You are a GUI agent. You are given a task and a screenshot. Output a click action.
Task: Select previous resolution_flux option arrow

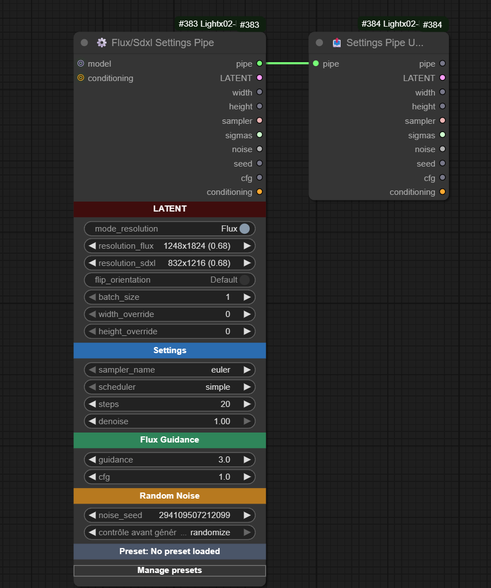click(x=92, y=246)
